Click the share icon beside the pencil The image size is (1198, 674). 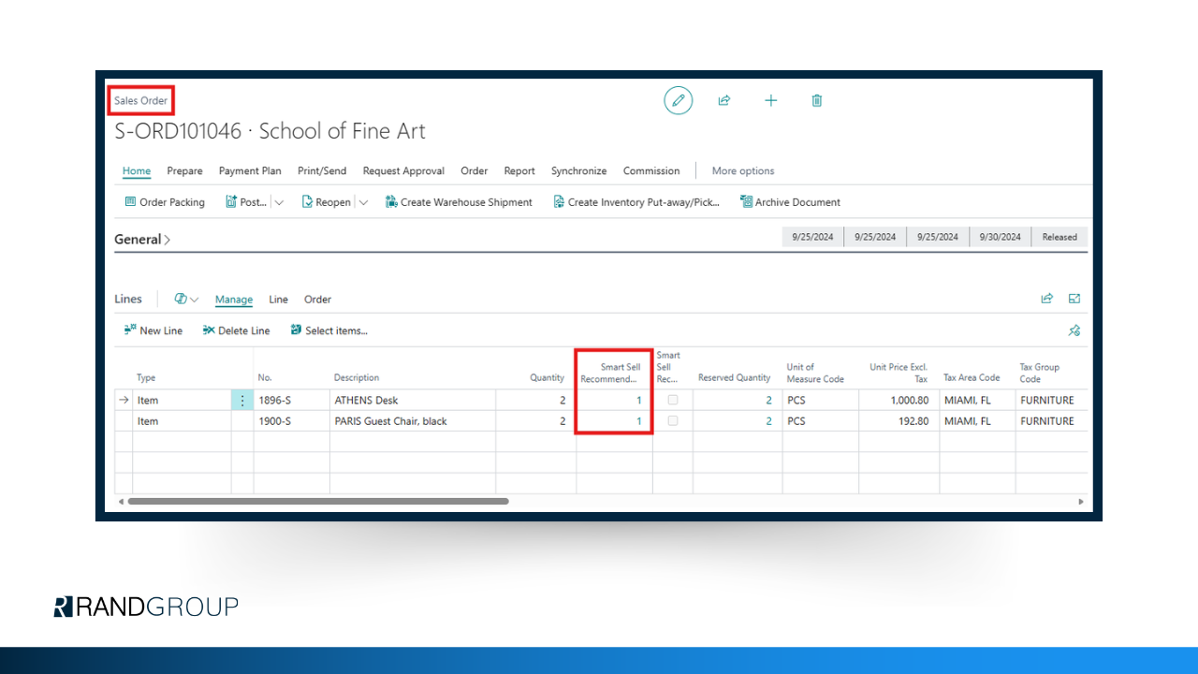point(723,100)
